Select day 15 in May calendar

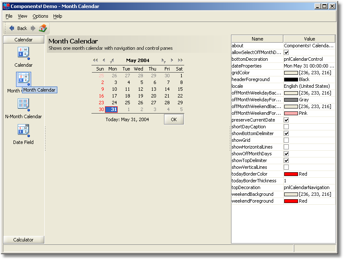pyautogui.click(x=180, y=89)
